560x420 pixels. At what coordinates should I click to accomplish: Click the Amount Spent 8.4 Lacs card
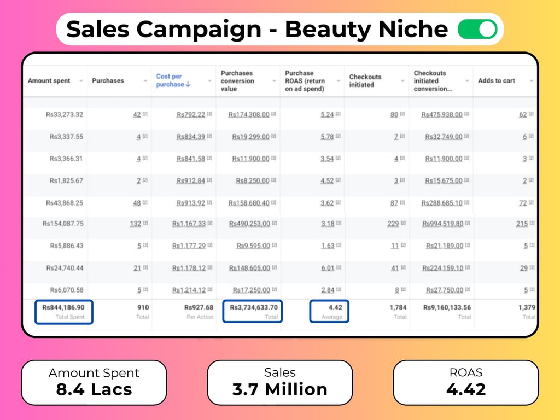(x=94, y=382)
